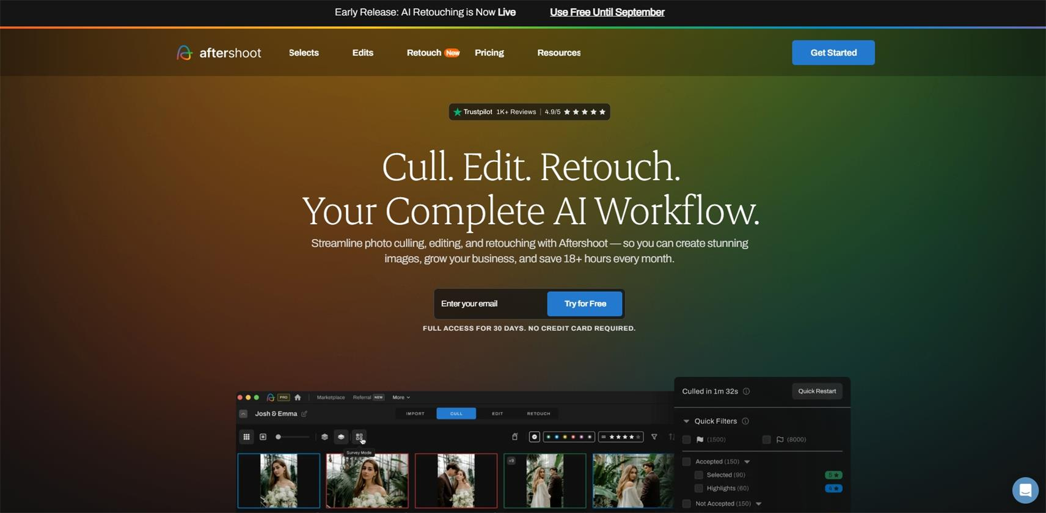The width and height of the screenshot is (1046, 513).
Task: Click info icon next to Quick Filters
Action: pos(745,421)
